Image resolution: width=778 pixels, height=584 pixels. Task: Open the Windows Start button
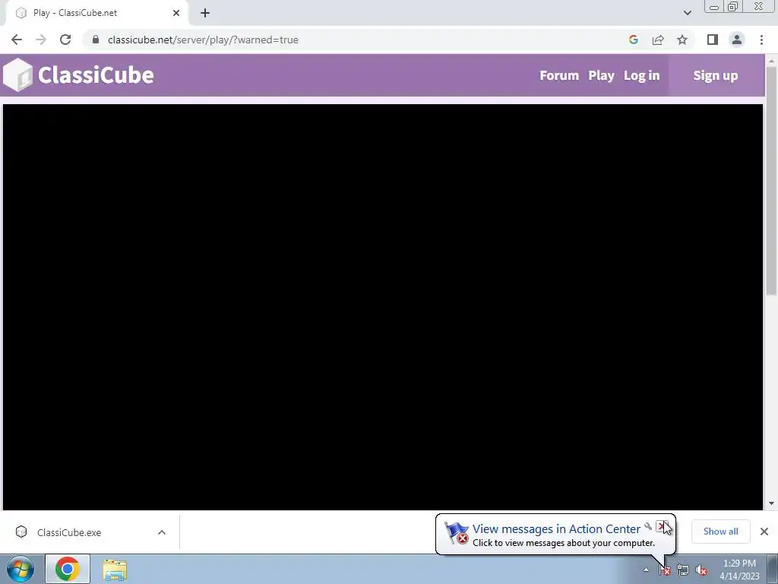click(21, 569)
